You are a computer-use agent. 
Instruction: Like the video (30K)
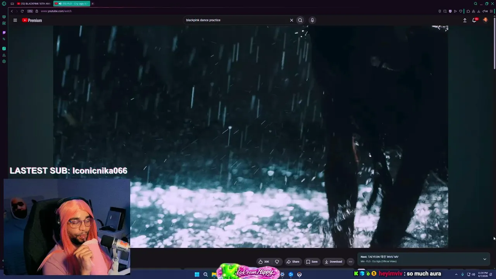click(x=264, y=262)
